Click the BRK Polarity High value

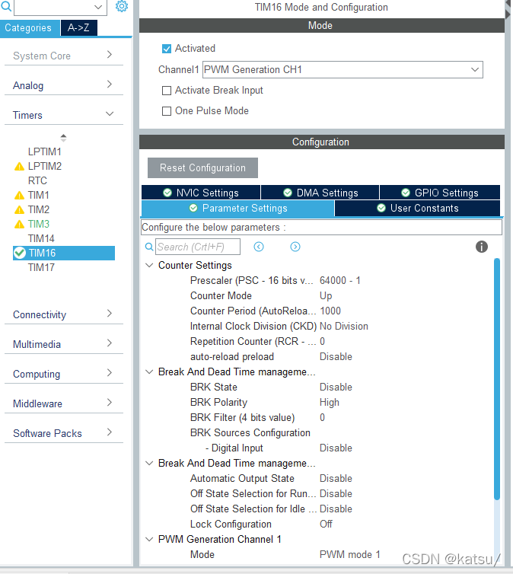click(x=330, y=402)
